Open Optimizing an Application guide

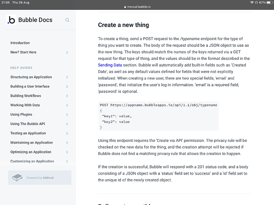31,152
